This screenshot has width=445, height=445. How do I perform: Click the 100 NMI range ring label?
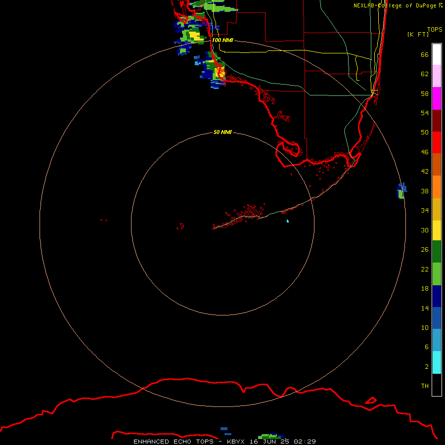pyautogui.click(x=222, y=40)
